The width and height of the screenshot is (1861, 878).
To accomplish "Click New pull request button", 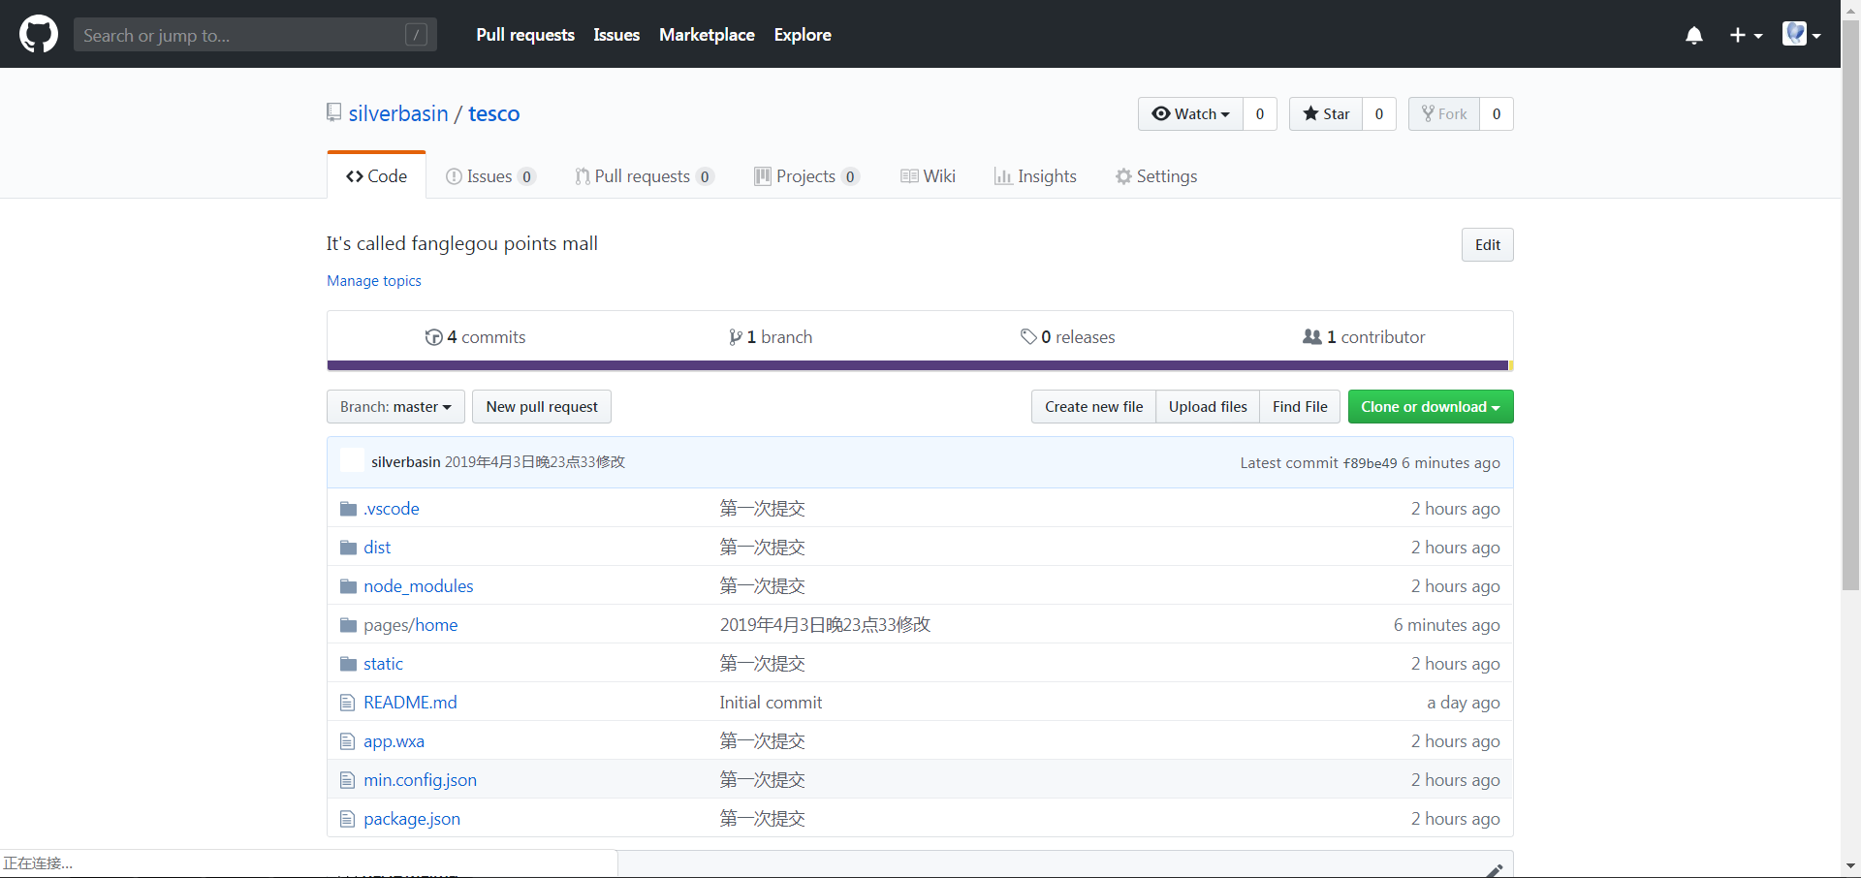I will pos(542,407).
